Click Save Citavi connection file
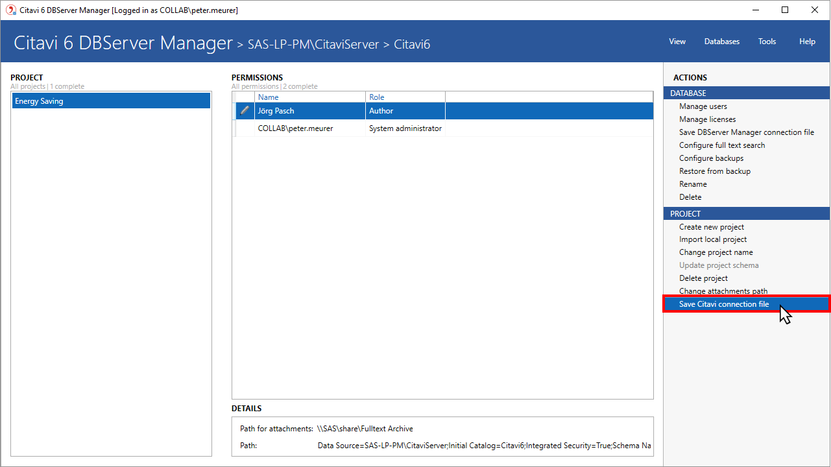Image resolution: width=831 pixels, height=467 pixels. [723, 304]
